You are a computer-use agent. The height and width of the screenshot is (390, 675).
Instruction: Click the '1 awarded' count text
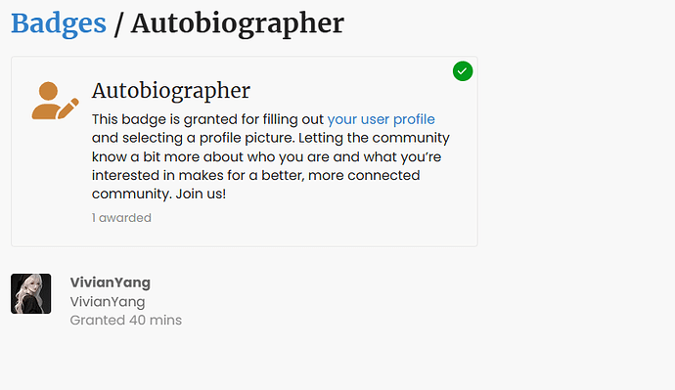121,218
